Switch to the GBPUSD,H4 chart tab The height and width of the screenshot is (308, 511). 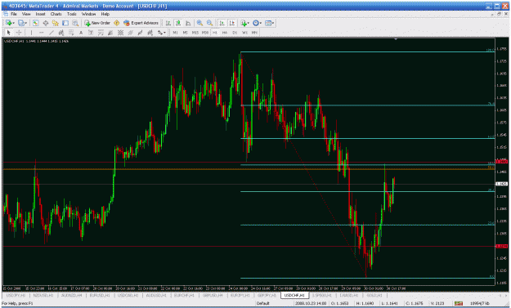click(x=213, y=295)
